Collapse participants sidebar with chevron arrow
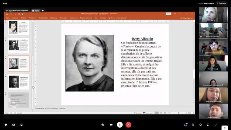Image resolution: width=231 pixels, height=130 pixels. (x=197, y=63)
